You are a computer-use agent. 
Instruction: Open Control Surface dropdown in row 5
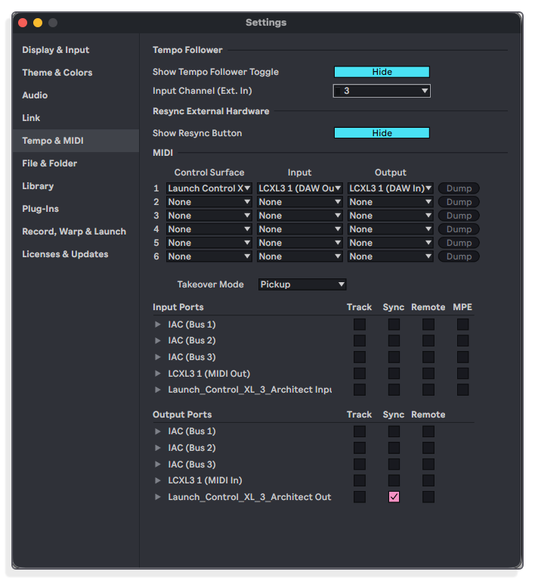[x=209, y=243]
